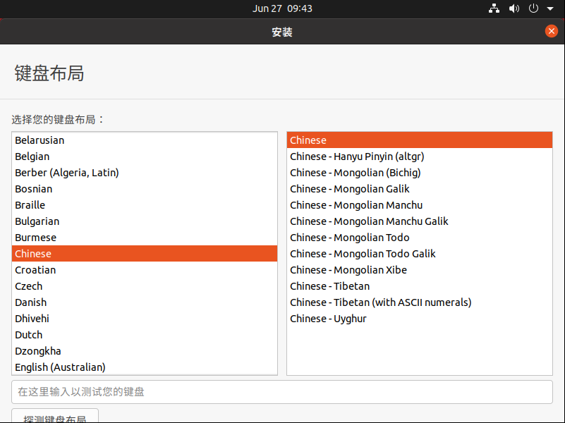Close the installer window
The width and height of the screenshot is (565, 423).
(552, 31)
